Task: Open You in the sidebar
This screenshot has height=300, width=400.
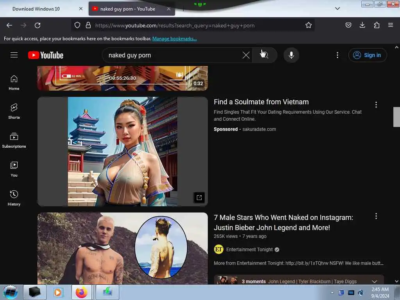Action: (14, 169)
